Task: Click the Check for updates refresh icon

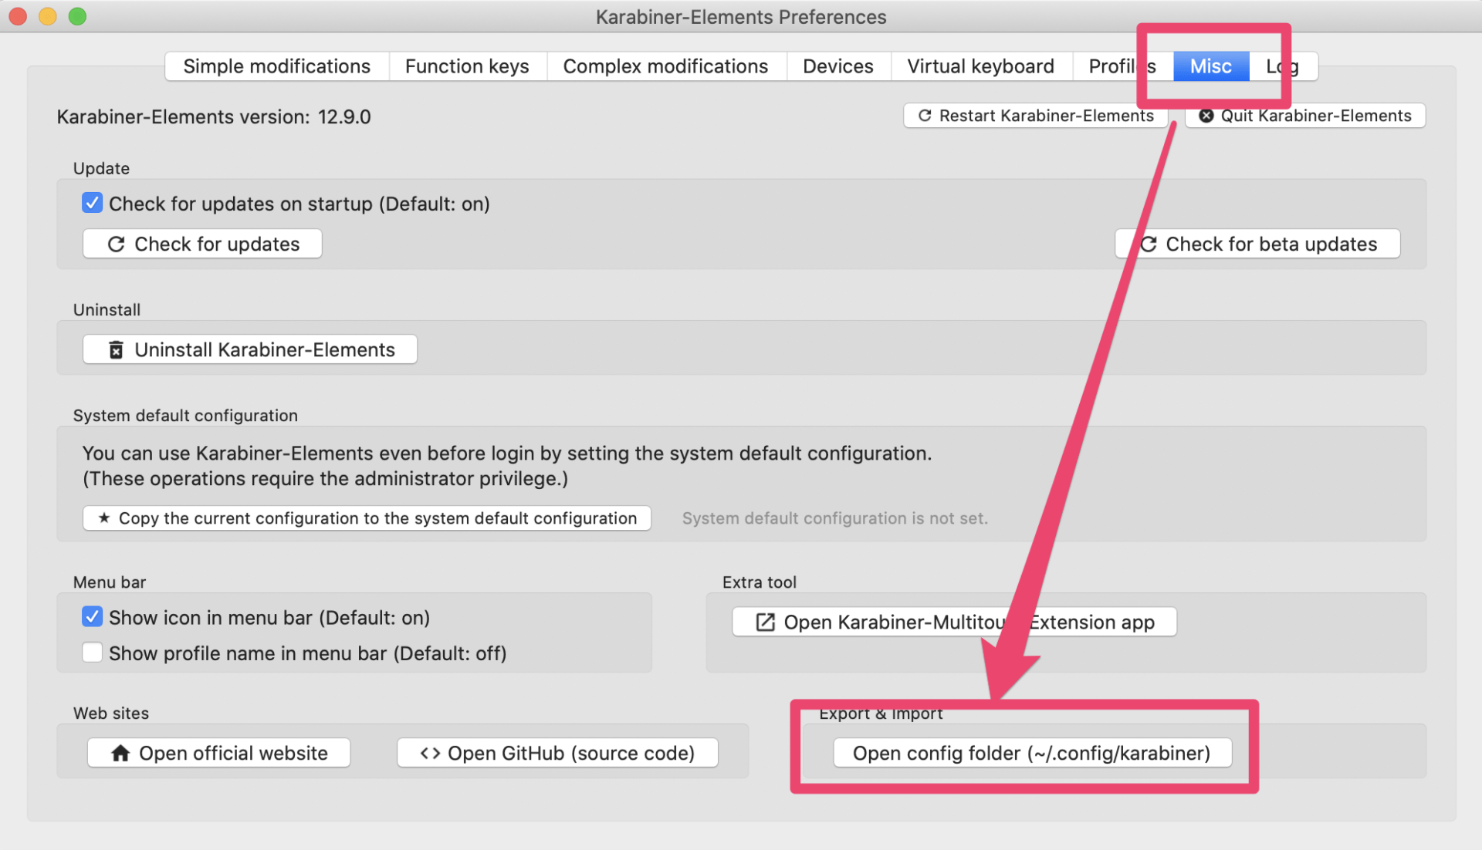Action: pyautogui.click(x=116, y=245)
